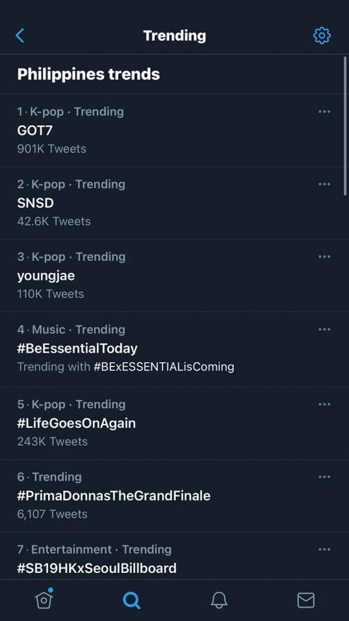Tap the three-dot icon next to SNSD
The height and width of the screenshot is (621, 349).
tap(325, 184)
